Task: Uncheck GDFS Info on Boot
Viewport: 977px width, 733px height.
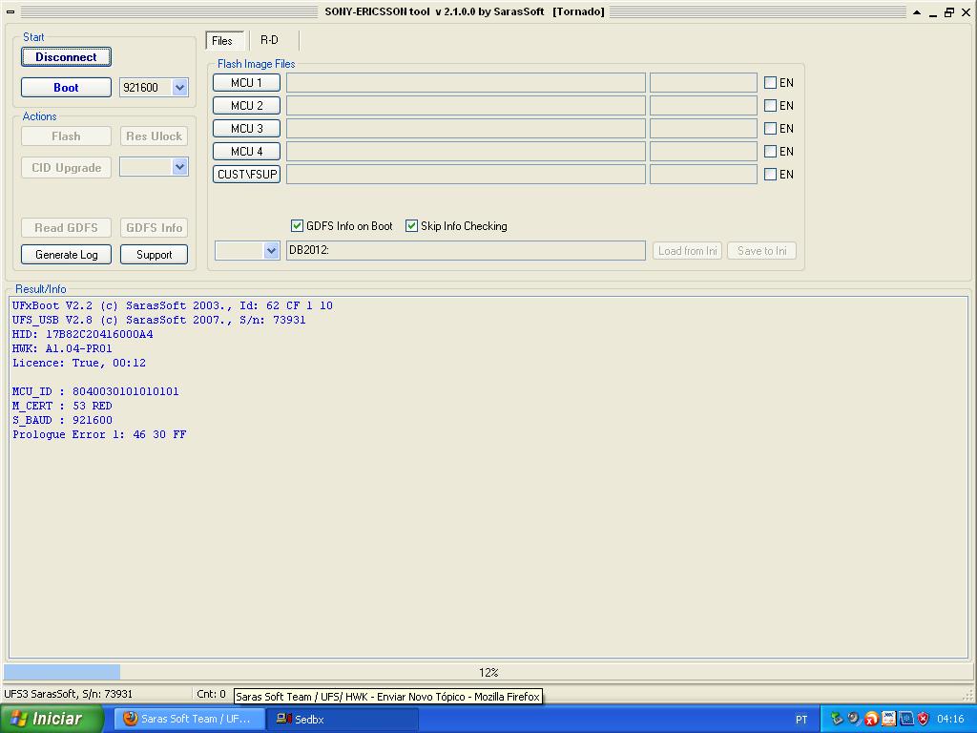Action: click(298, 225)
